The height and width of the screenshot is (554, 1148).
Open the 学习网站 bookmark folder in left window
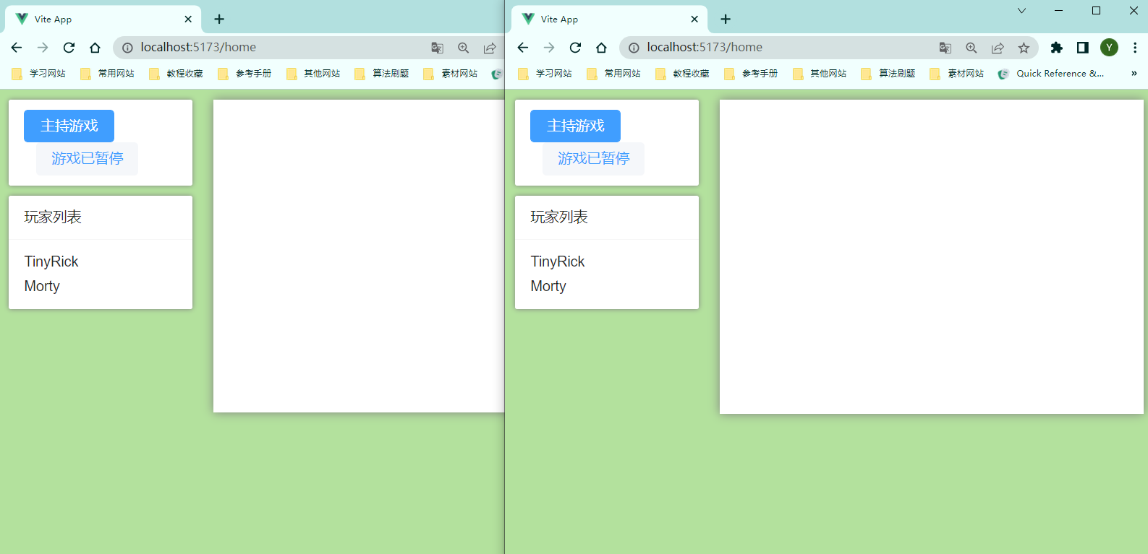tap(40, 74)
